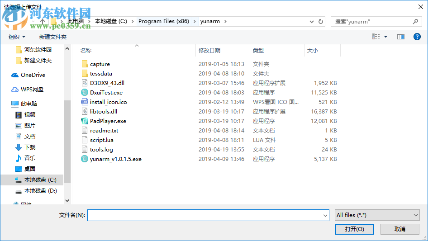The image size is (428, 241).
Task: Click the search magnifier icon
Action: click(x=415, y=21)
